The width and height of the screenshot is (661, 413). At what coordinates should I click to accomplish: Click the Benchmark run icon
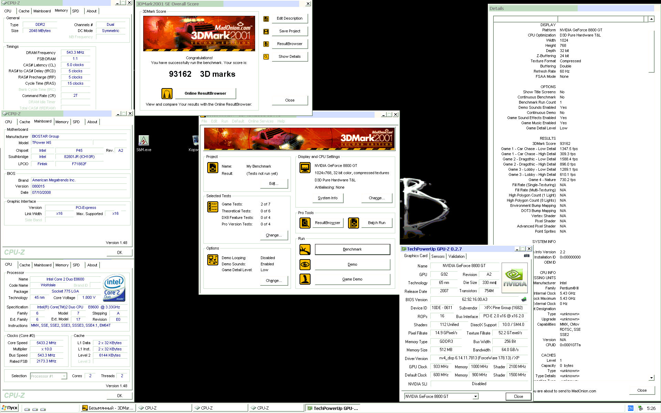coord(305,250)
